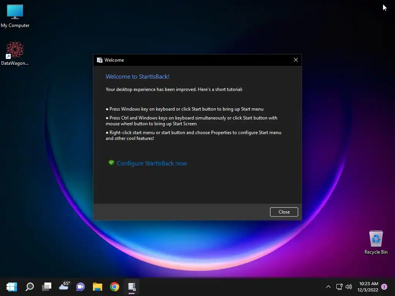Select the DataWagon desktop shortcut
Image resolution: width=395 pixels, height=296 pixels.
tap(15, 53)
